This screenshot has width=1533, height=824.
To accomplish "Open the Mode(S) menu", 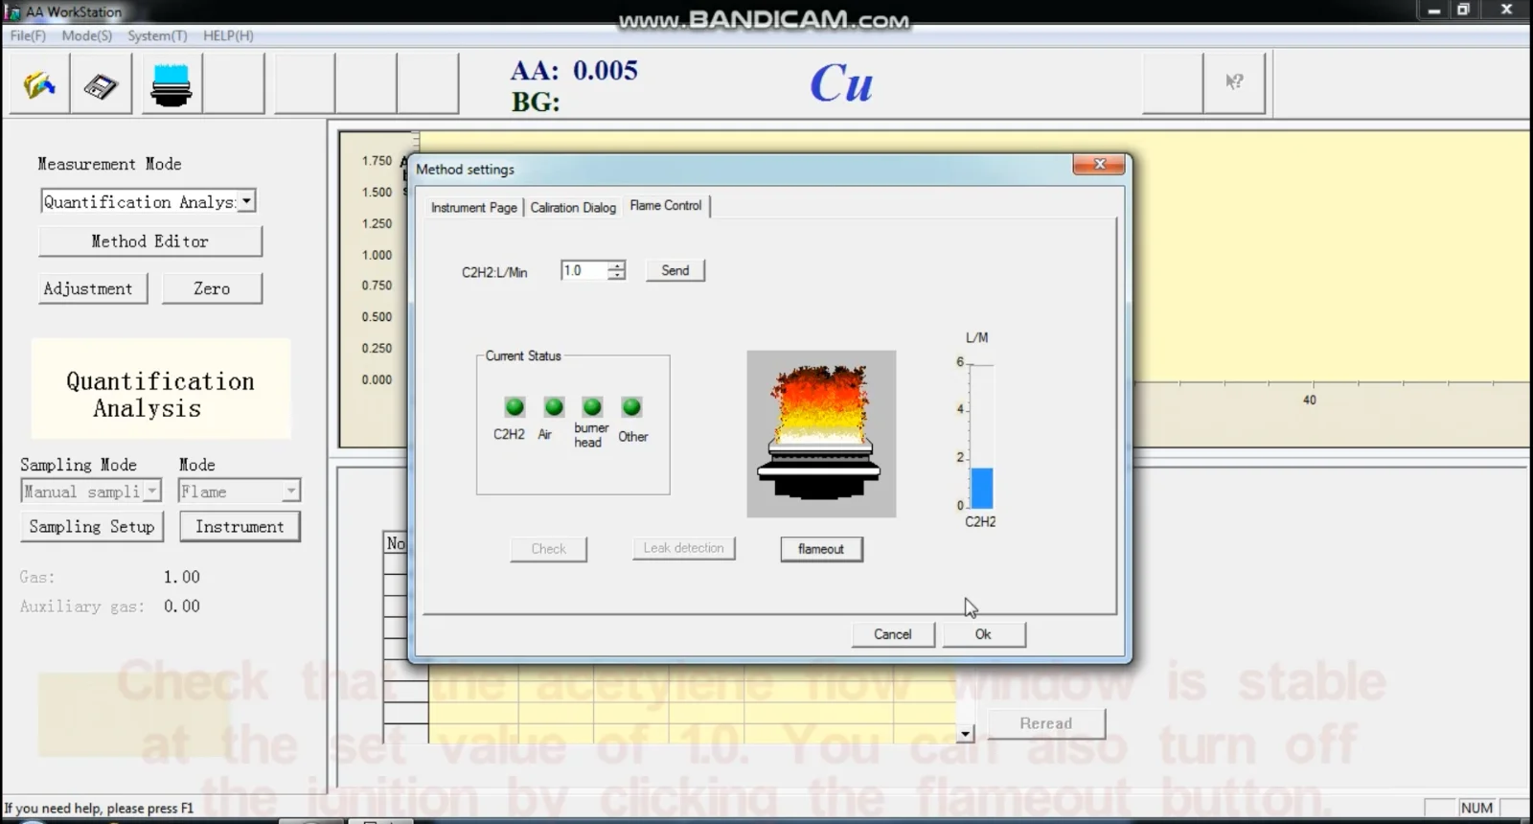I will (86, 35).
